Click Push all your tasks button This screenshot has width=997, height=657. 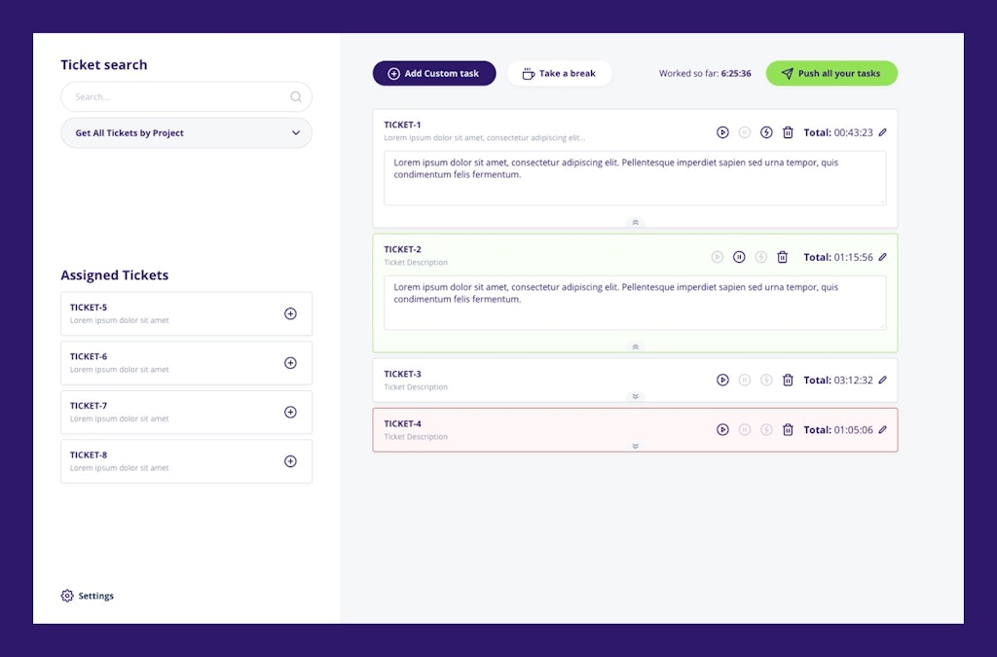[831, 73]
